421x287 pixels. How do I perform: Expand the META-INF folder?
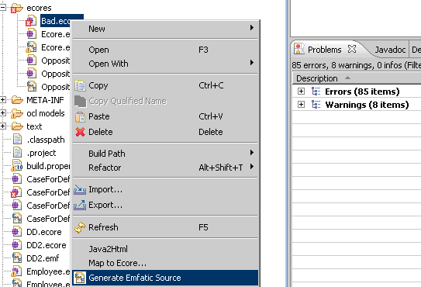pos(2,100)
